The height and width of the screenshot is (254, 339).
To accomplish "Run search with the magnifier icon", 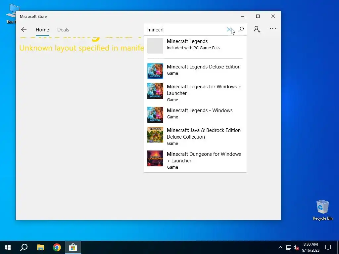I will [x=241, y=29].
